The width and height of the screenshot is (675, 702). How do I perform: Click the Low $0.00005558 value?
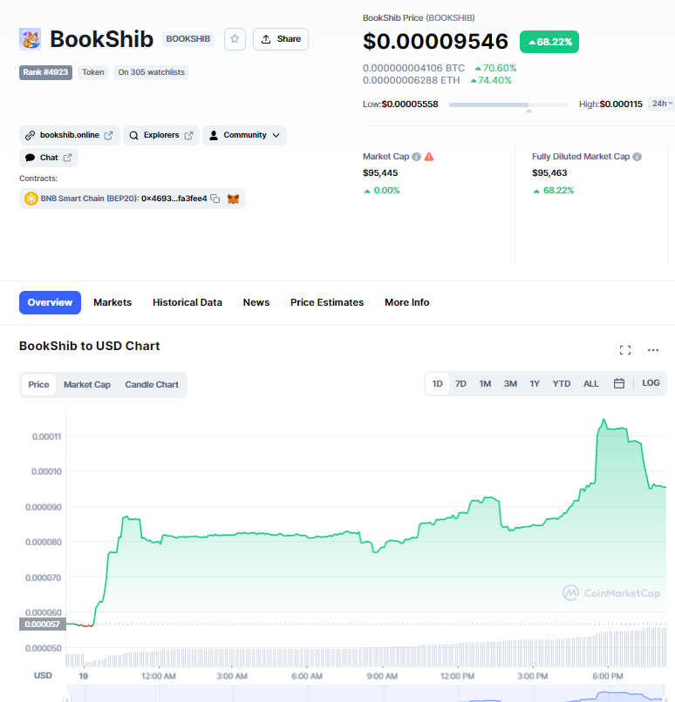(x=410, y=104)
